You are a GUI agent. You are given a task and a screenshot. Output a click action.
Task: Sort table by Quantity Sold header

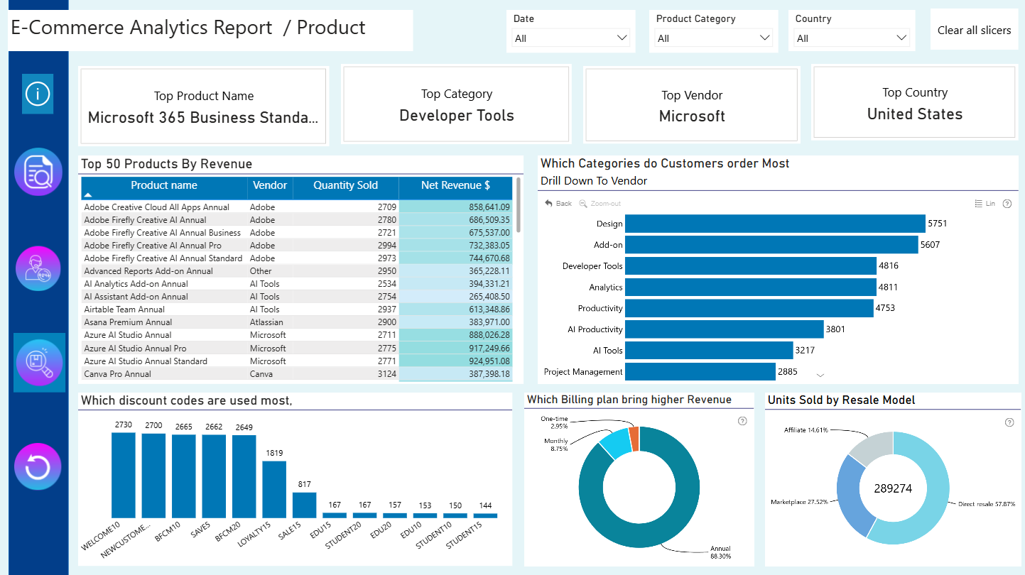[345, 186]
